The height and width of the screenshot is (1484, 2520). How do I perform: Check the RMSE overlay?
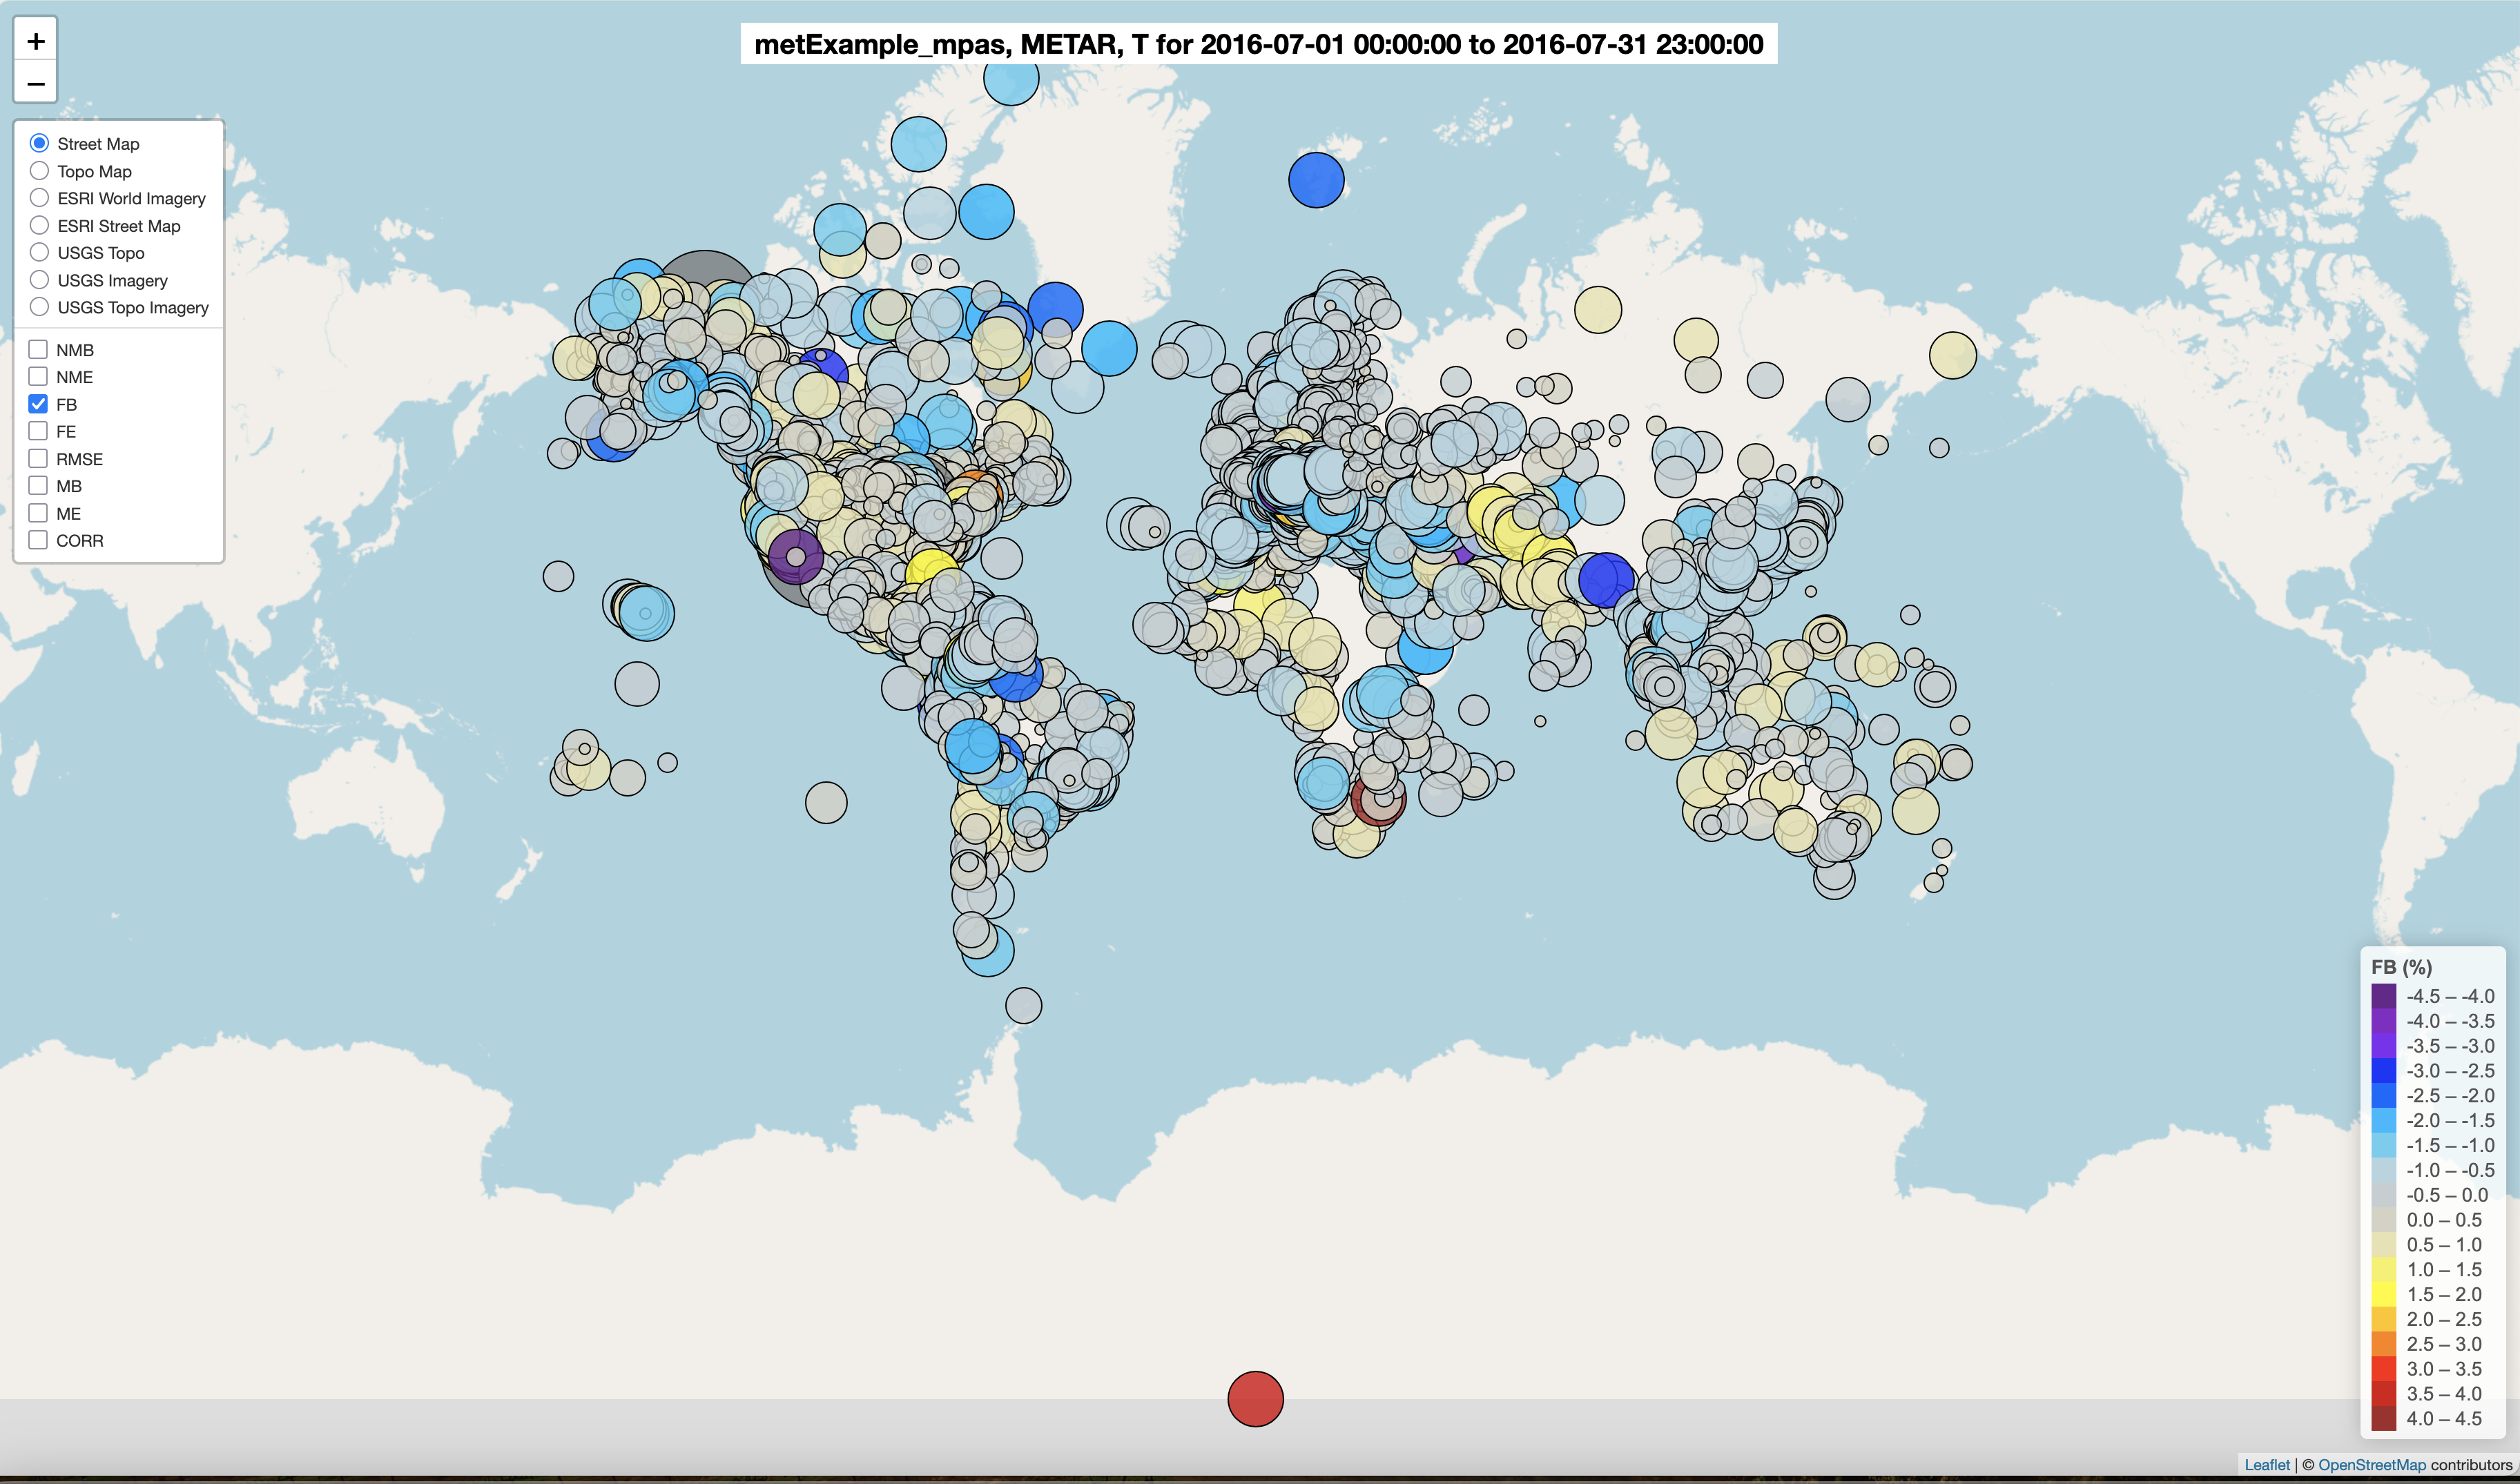[x=38, y=458]
